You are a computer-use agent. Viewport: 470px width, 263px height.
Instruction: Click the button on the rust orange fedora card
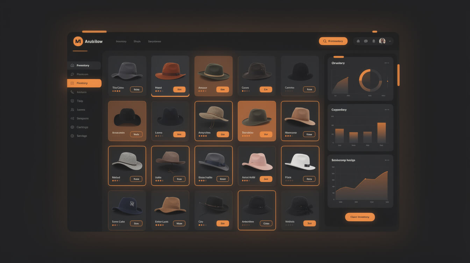click(179, 90)
